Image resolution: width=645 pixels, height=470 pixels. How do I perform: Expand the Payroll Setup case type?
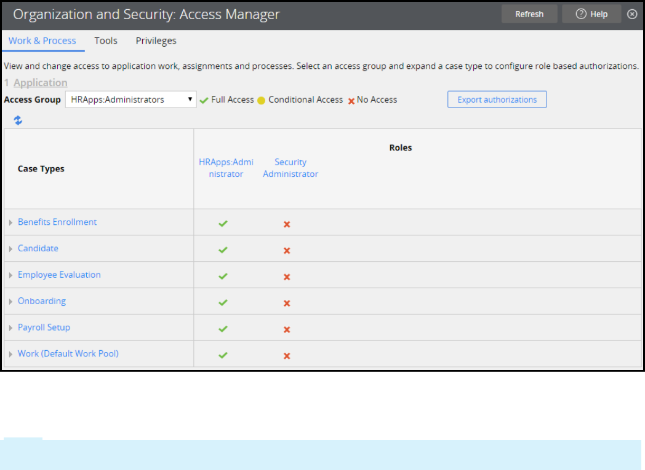coord(11,328)
